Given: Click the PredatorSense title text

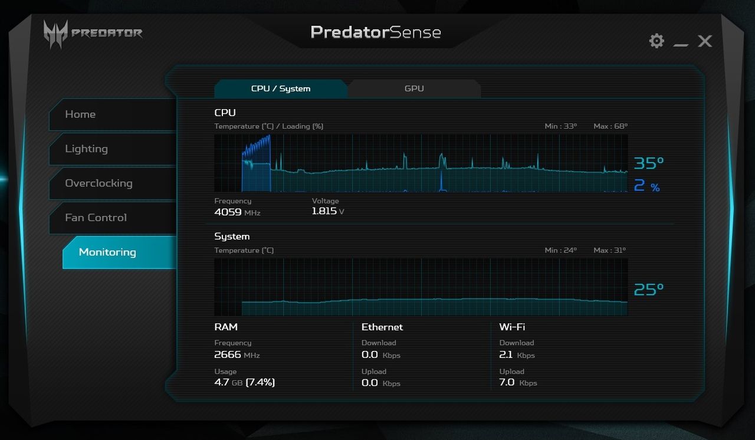Looking at the screenshot, I should click(376, 32).
